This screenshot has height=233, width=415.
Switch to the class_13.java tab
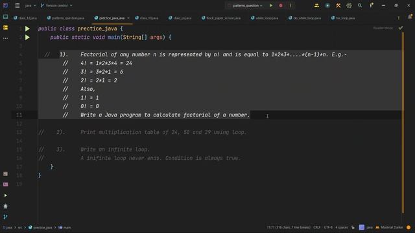[x=147, y=18]
